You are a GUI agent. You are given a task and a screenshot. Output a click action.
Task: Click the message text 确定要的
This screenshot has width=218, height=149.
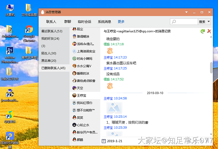(113, 39)
